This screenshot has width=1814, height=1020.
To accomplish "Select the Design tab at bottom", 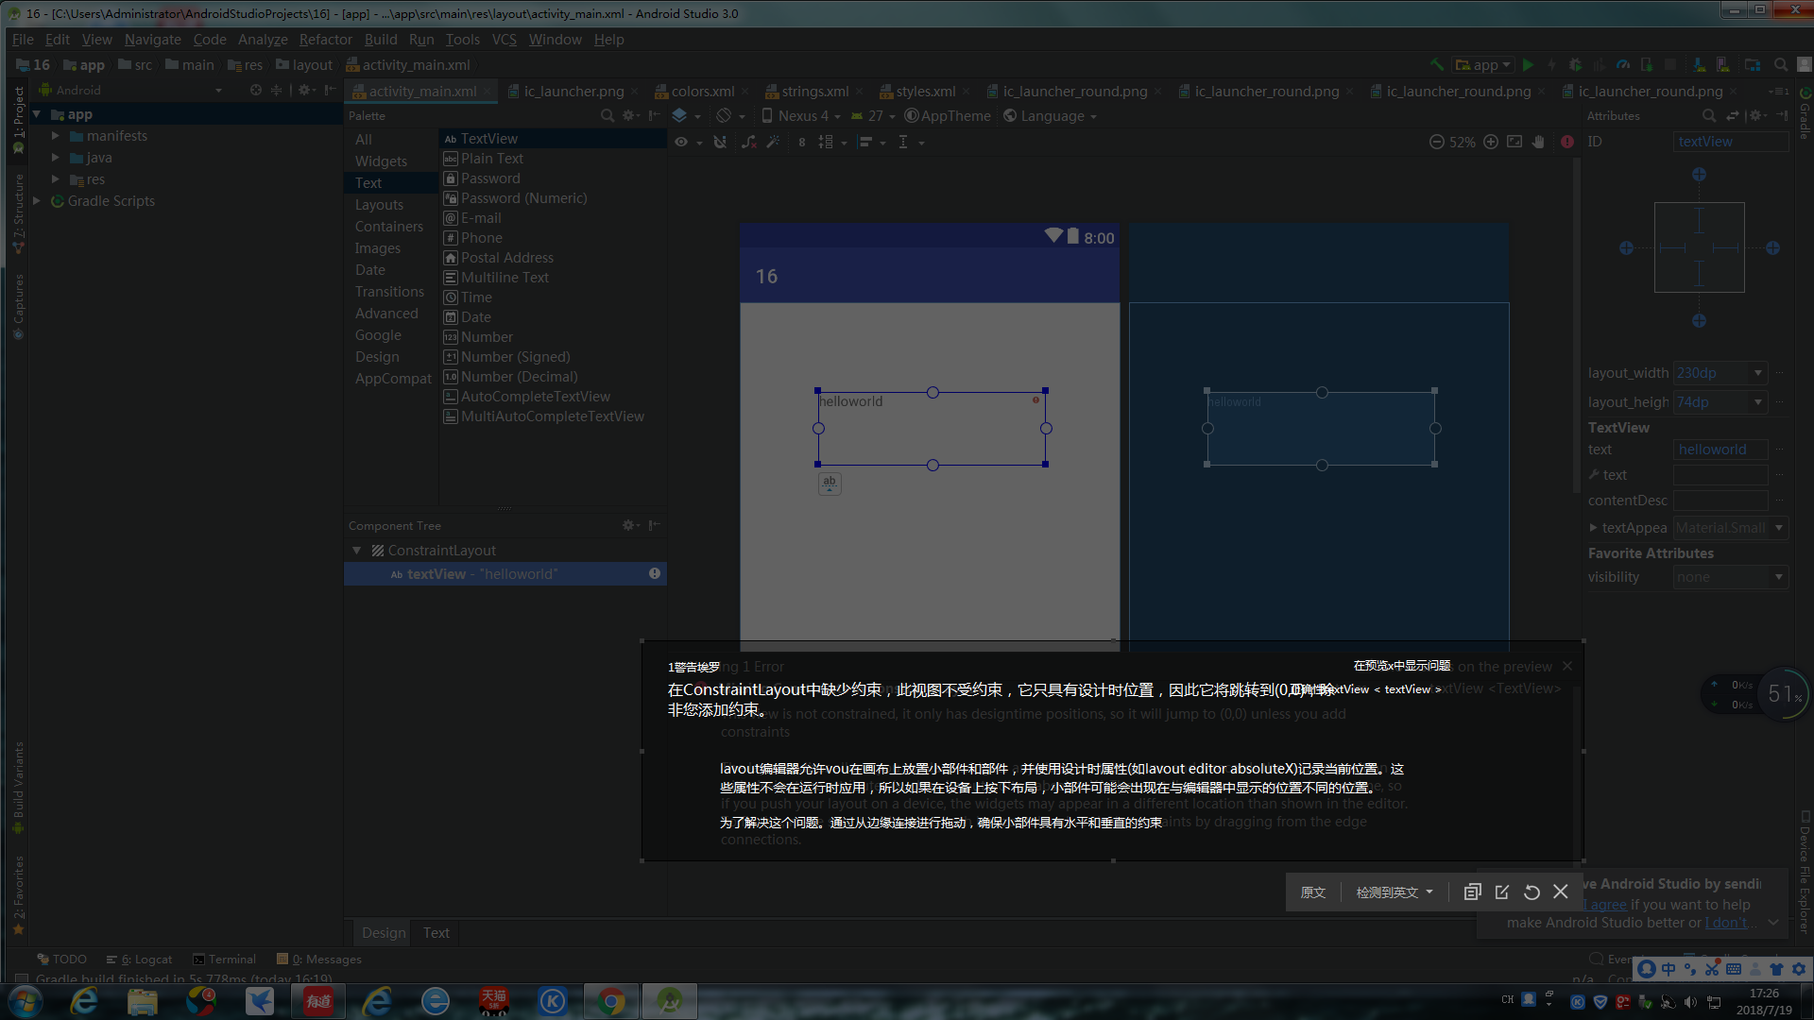I will click(384, 933).
